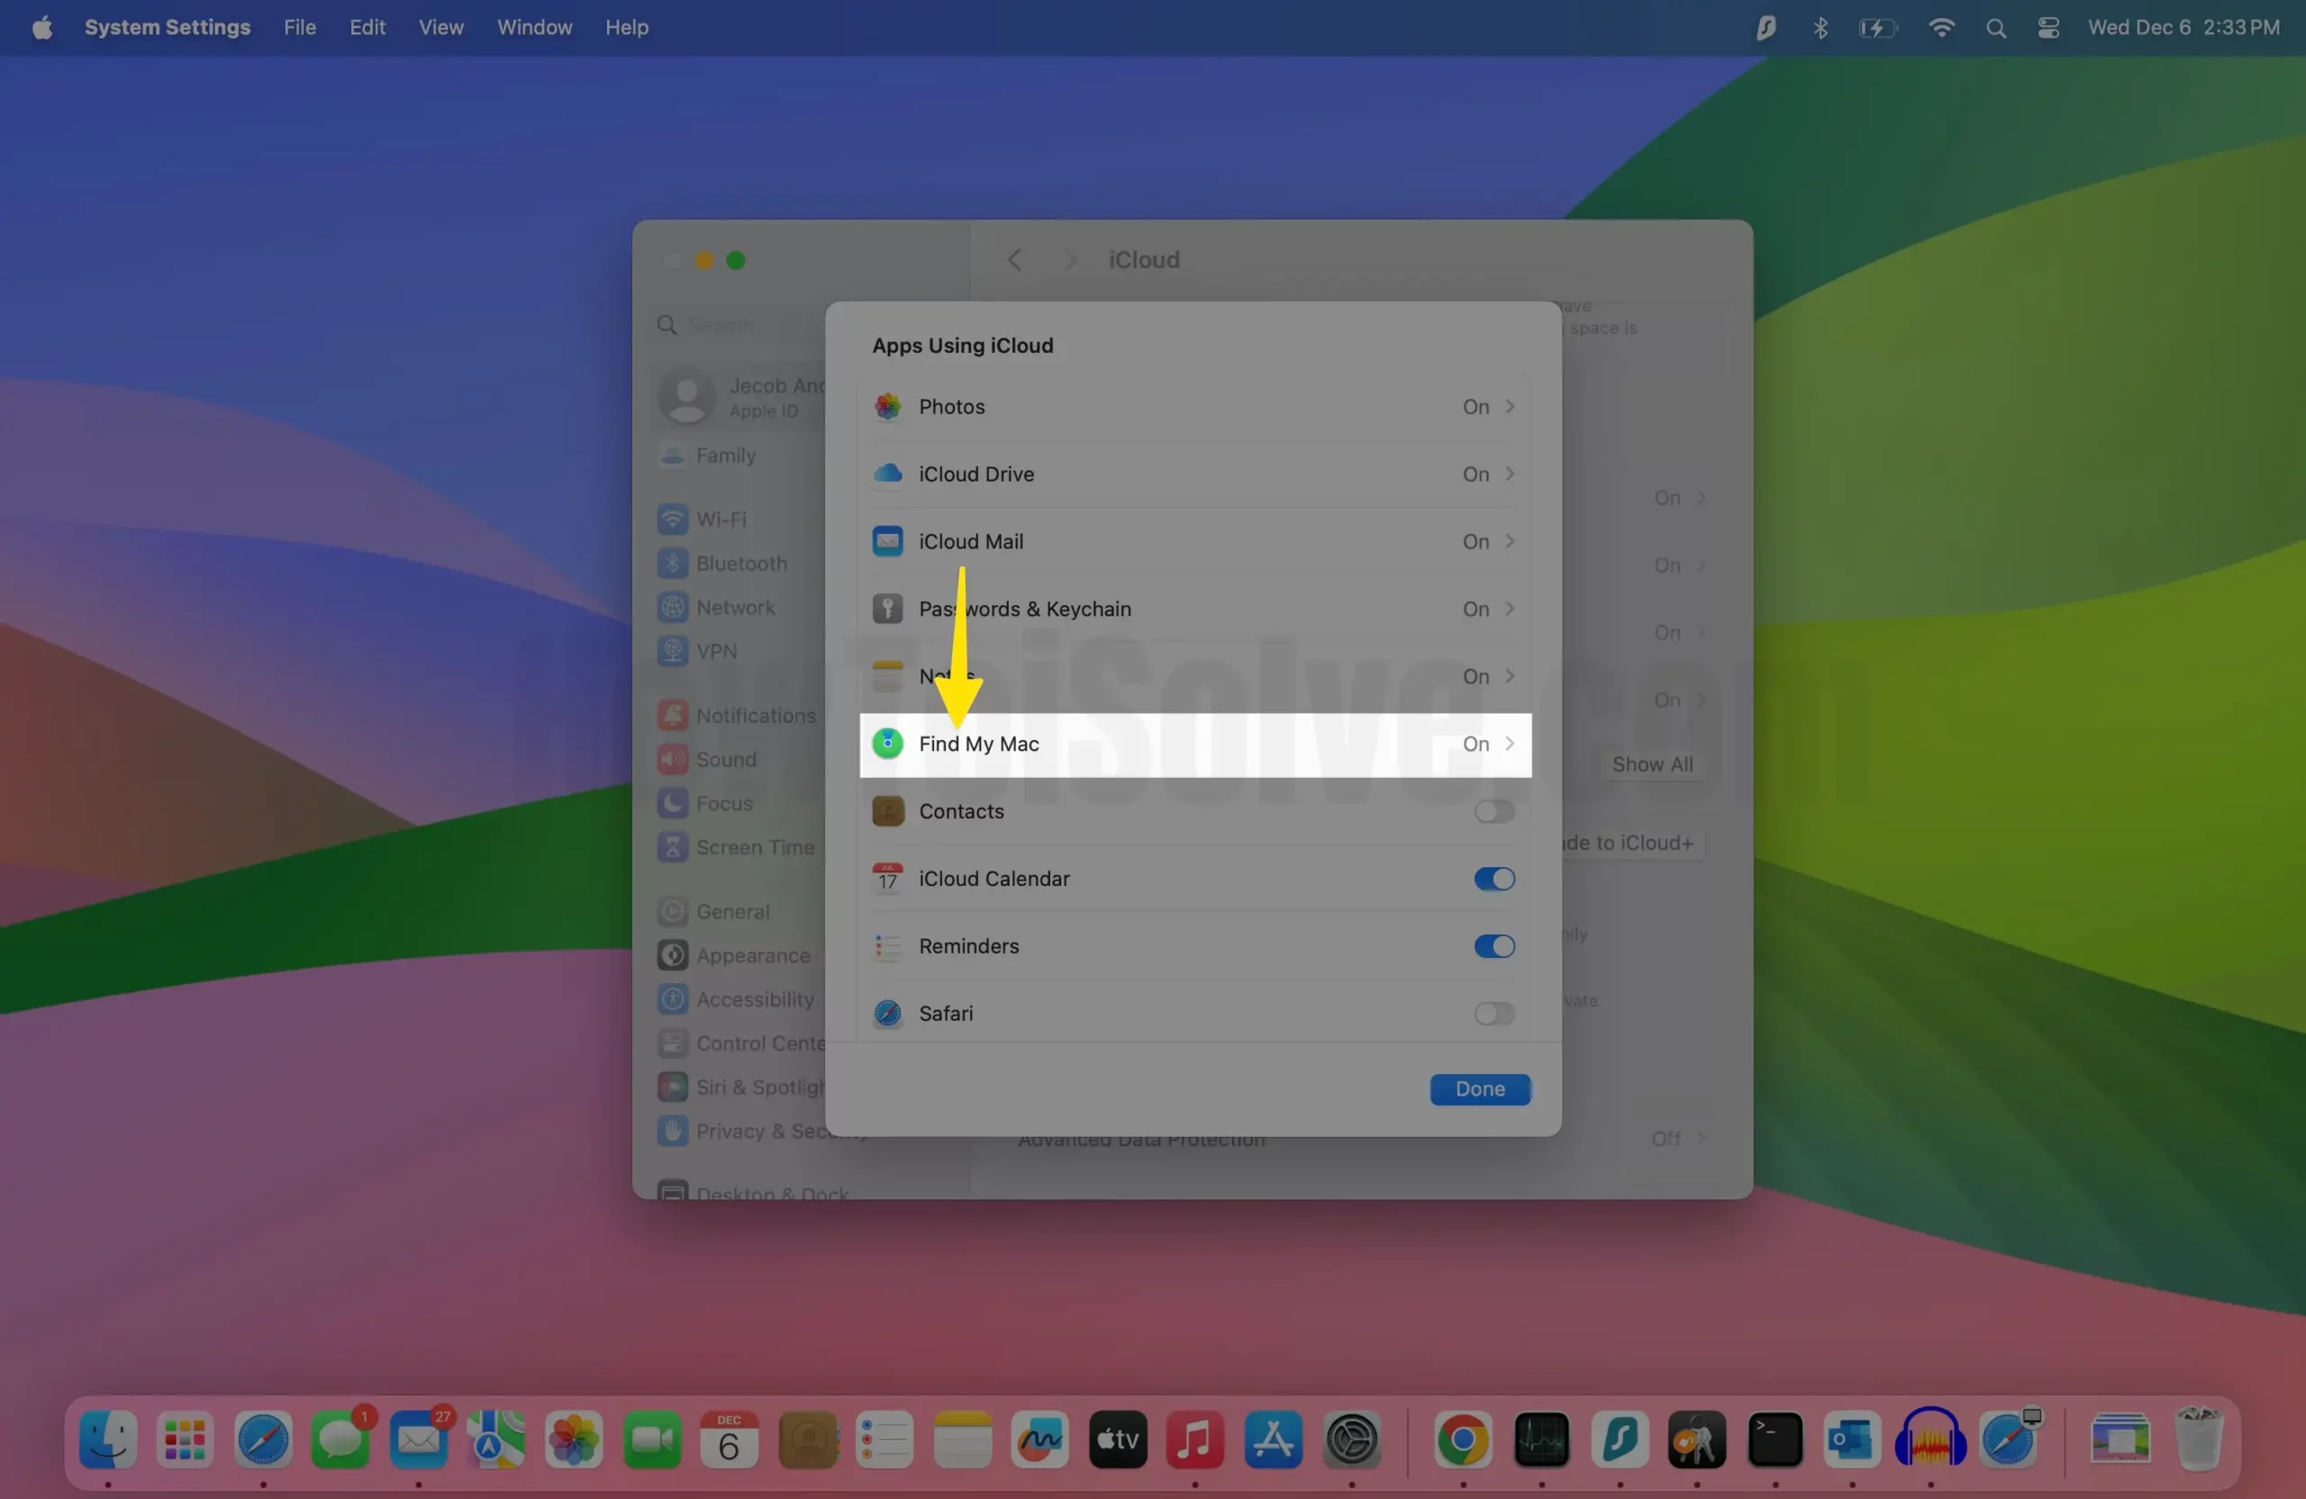Viewport: 2306px width, 1499px height.
Task: Expand iCloud Drive settings via chevron
Action: (x=1510, y=474)
